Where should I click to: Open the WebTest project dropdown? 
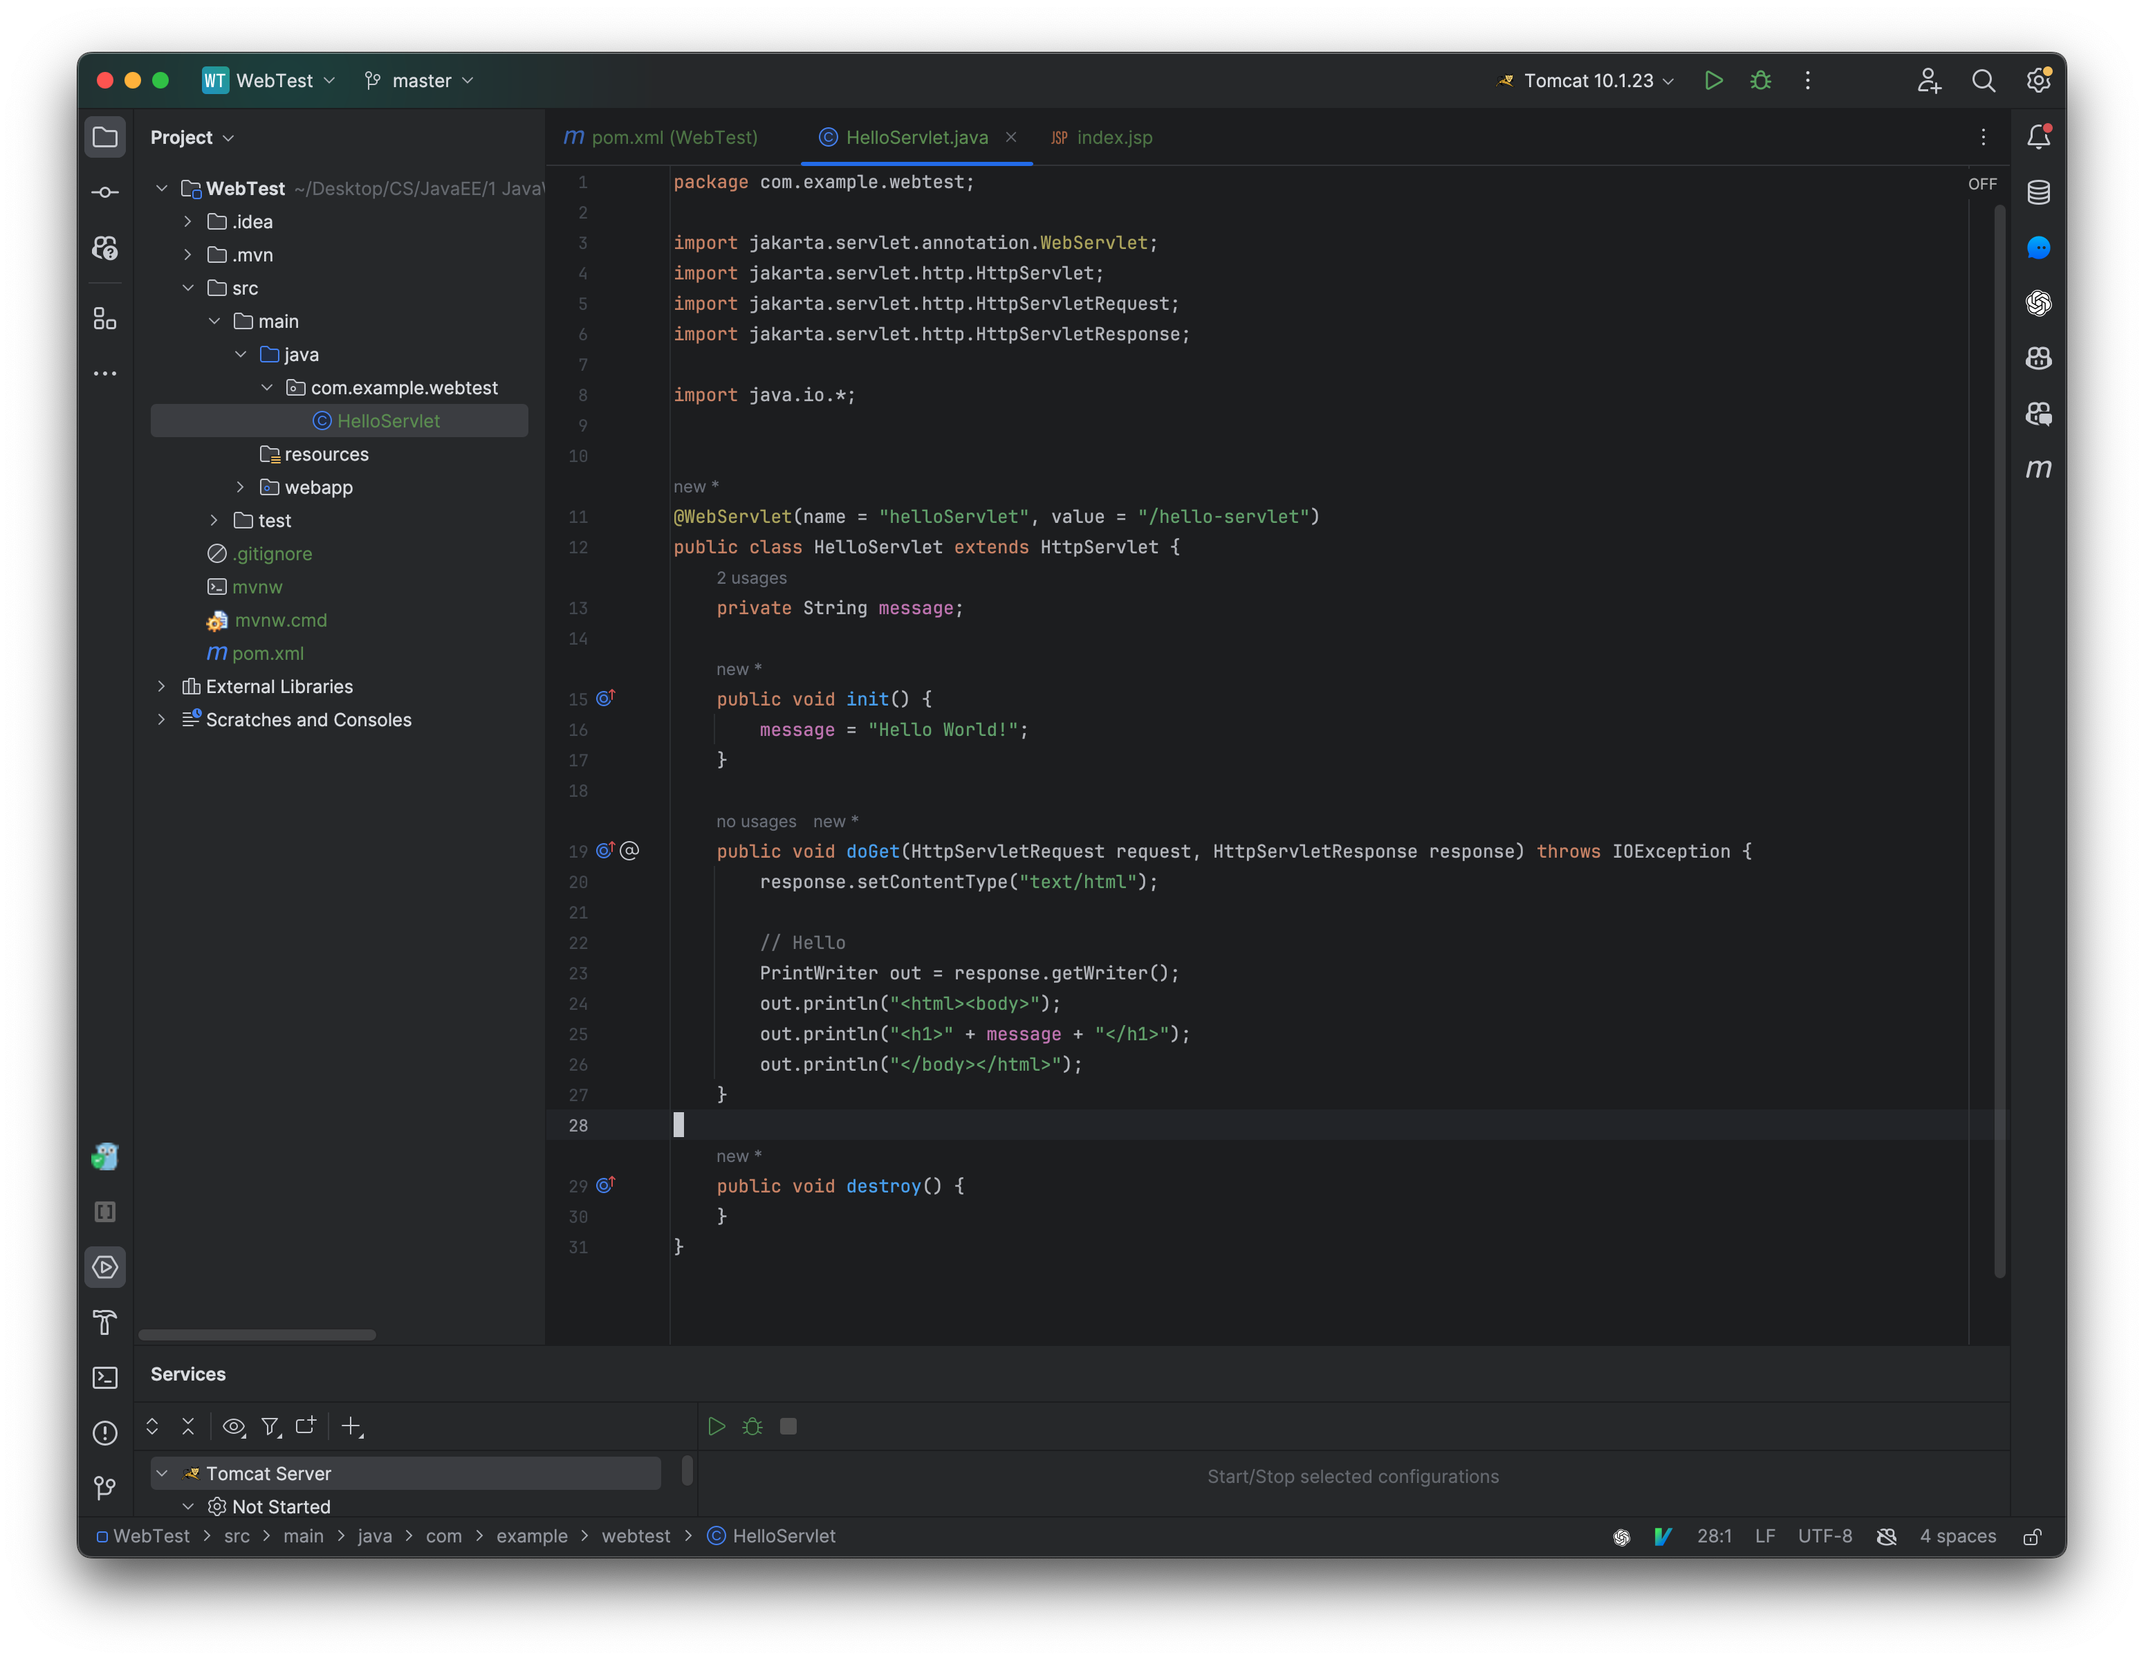click(269, 80)
